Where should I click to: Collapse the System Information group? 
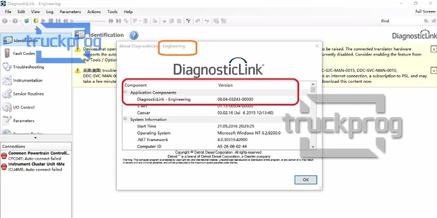[x=126, y=119]
